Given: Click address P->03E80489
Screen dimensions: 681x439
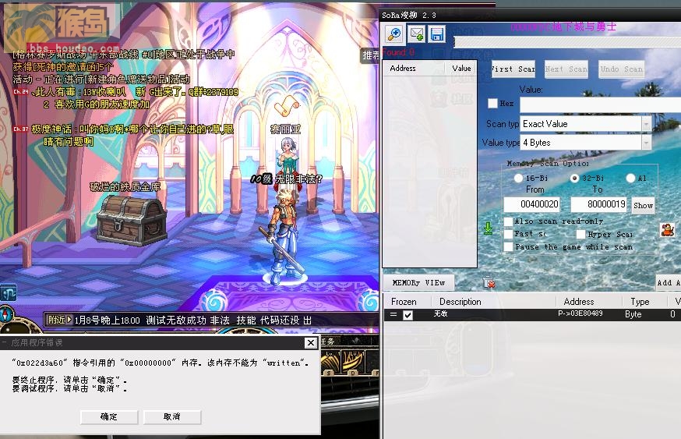Looking at the screenshot, I should [x=580, y=313].
